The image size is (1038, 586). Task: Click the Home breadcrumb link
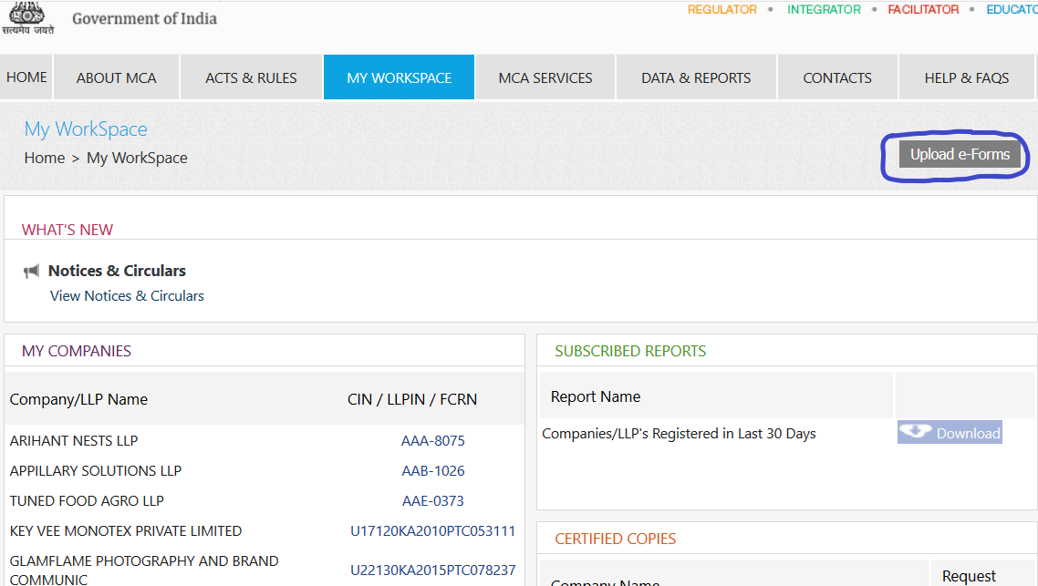(45, 158)
